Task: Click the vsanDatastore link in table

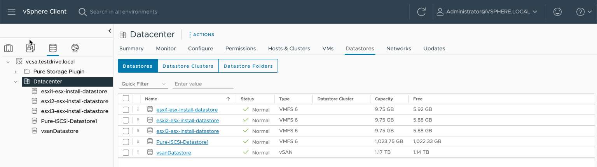Action: click(174, 153)
